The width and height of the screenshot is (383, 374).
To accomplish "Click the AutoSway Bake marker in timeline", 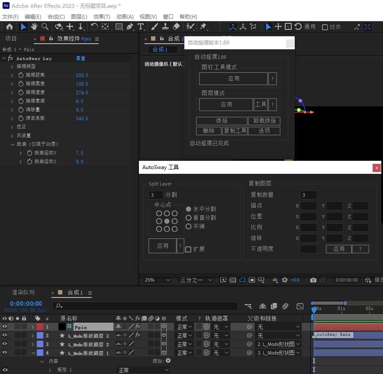I will [333, 335].
